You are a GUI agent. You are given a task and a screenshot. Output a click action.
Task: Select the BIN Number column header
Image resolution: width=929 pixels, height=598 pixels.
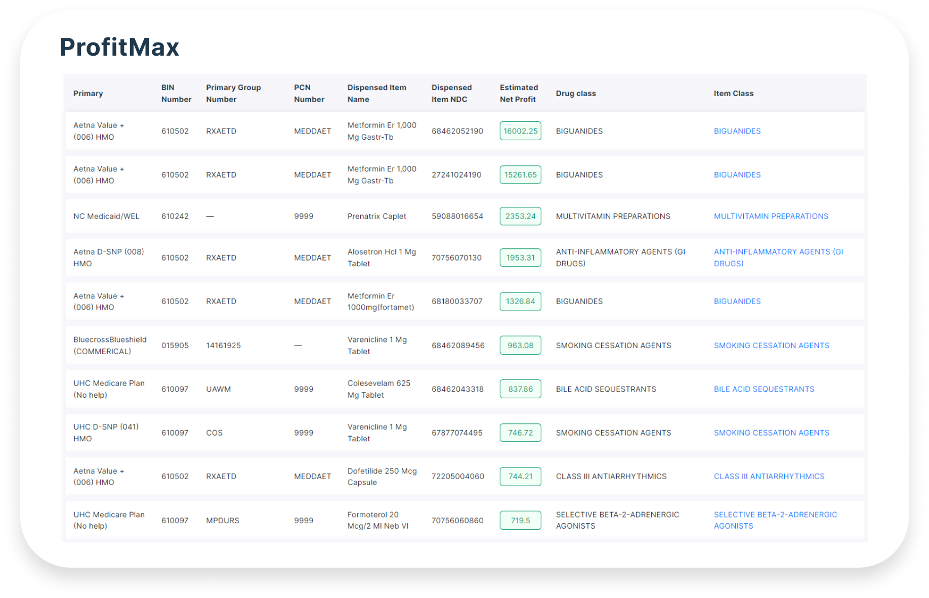coord(176,94)
